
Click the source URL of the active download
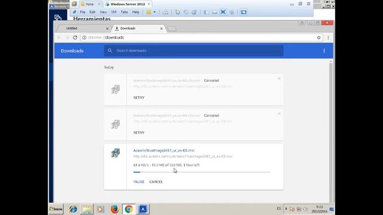[183, 156]
